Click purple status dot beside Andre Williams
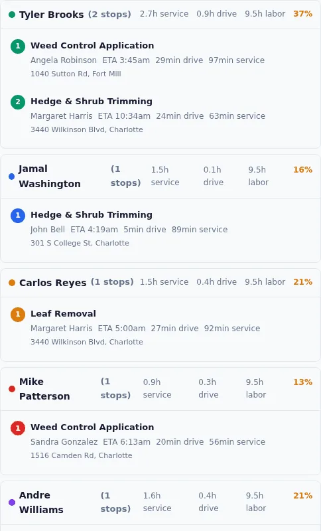321x531 pixels. pyautogui.click(x=12, y=502)
